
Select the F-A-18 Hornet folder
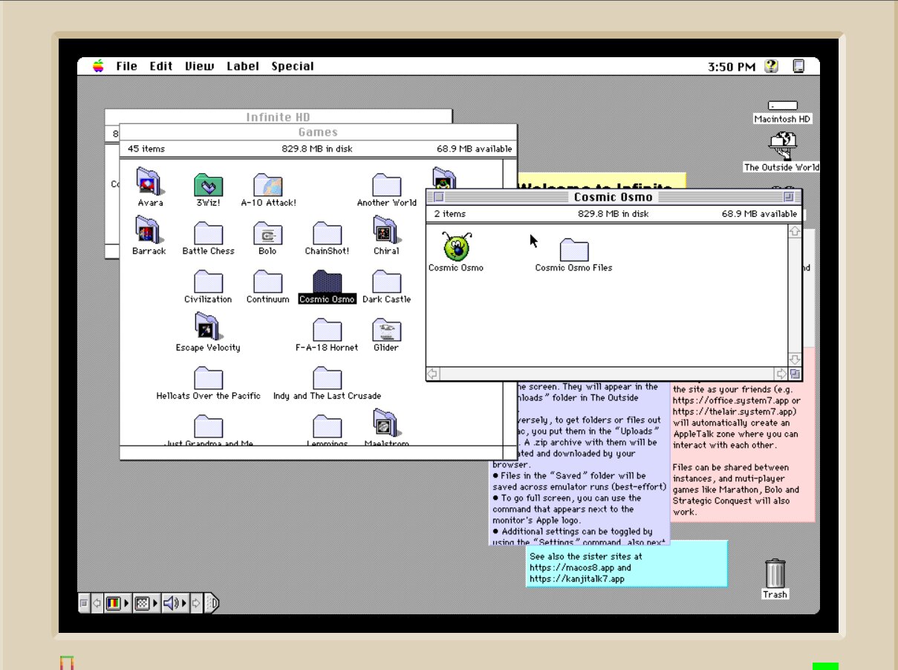point(327,330)
